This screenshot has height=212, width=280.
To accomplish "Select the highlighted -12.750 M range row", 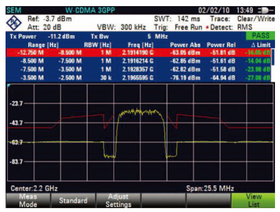I will click(x=138, y=53).
